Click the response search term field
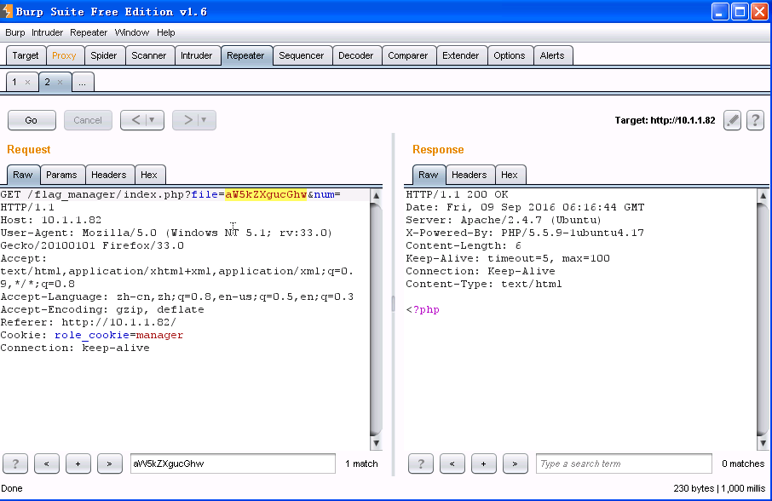 click(624, 464)
